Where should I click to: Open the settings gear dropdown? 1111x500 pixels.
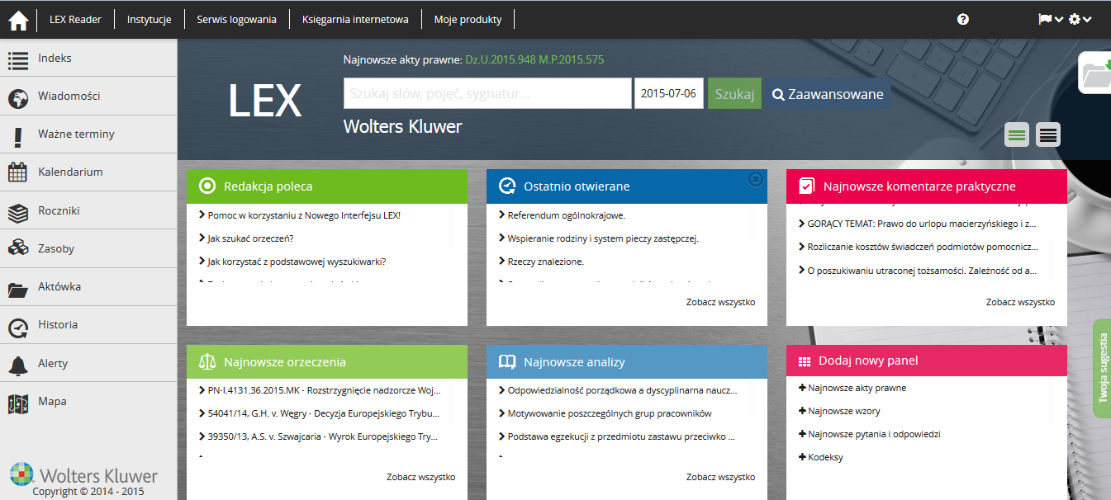(1080, 19)
